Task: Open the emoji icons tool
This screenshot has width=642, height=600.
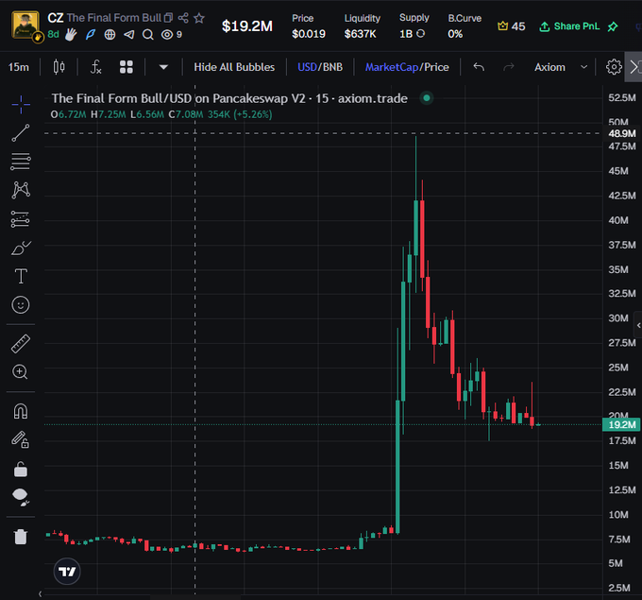Action: pyautogui.click(x=21, y=305)
